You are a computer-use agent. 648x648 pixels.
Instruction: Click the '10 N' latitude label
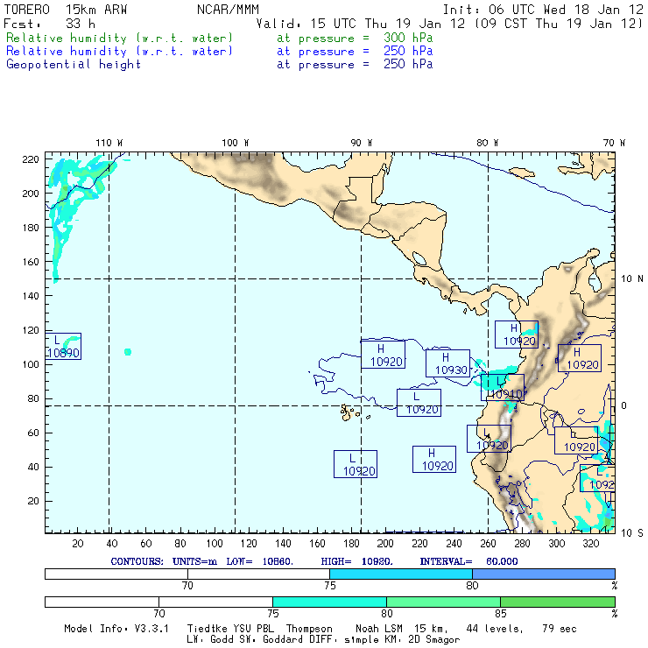pos(632,279)
